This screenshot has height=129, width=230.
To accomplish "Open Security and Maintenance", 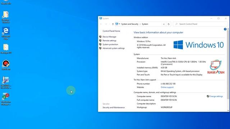I will [114, 107].
